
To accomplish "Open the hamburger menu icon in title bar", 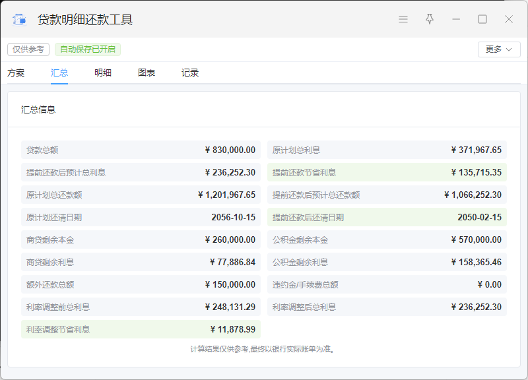I will 403,19.
